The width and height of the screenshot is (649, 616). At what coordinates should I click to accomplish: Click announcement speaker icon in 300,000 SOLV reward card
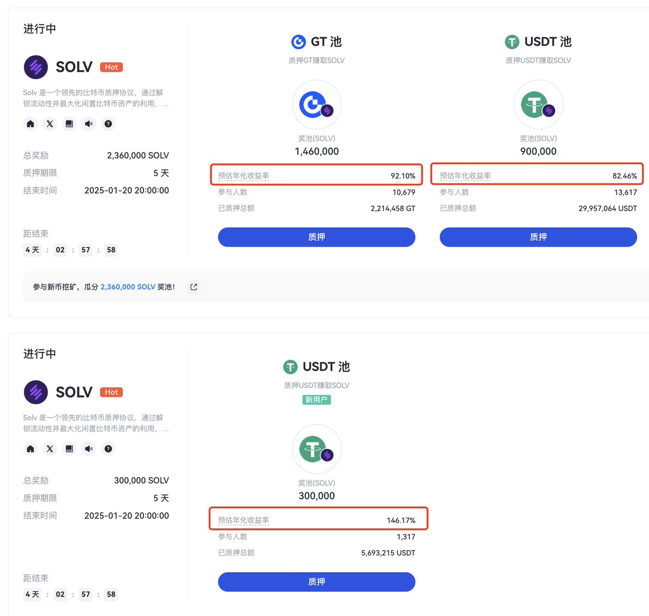pyautogui.click(x=89, y=449)
